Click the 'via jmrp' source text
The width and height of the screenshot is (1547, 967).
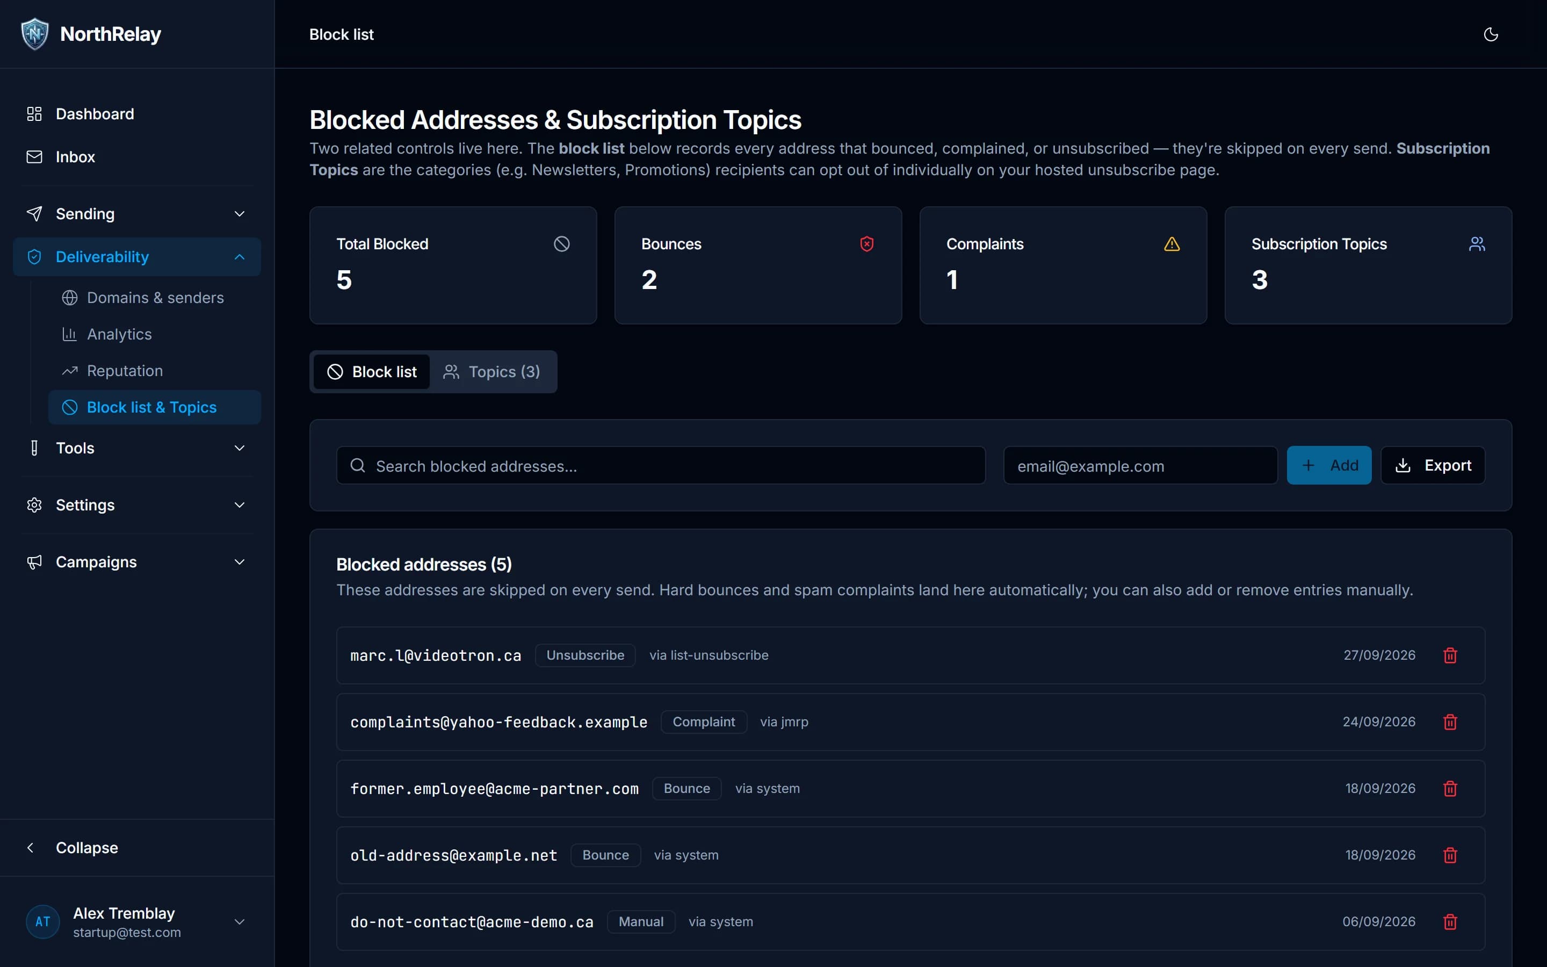[x=784, y=721]
